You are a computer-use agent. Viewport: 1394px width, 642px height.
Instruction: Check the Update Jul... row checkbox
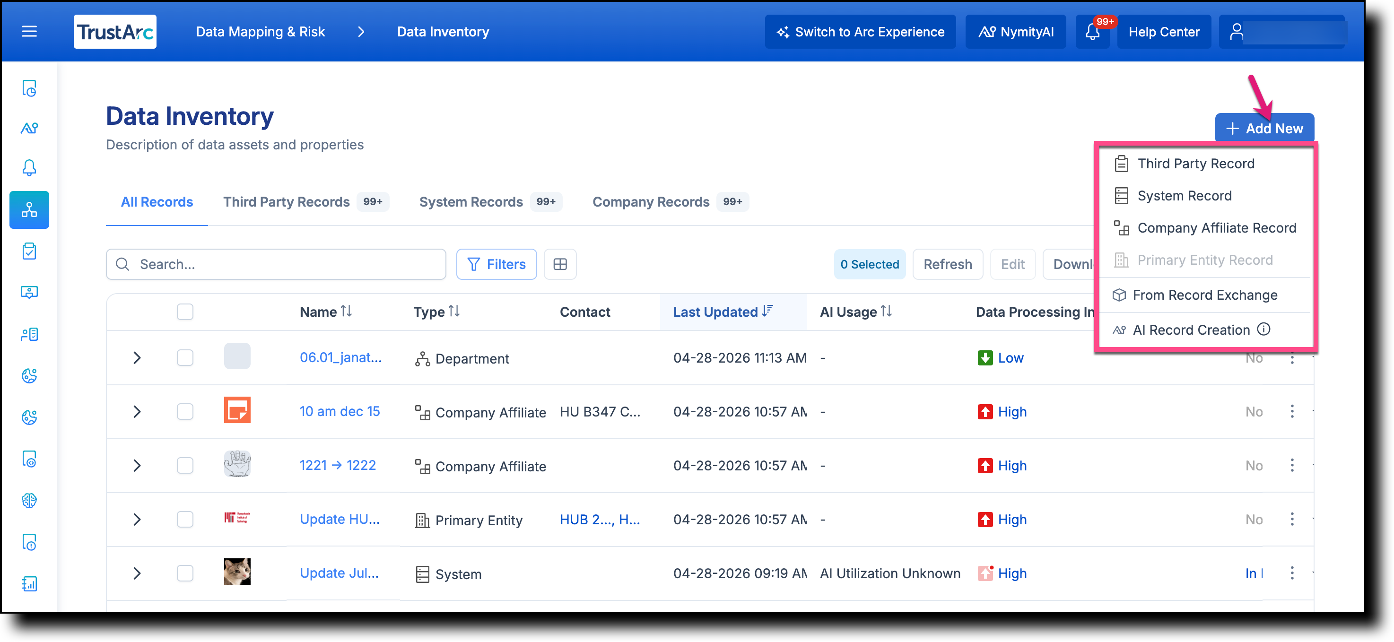pos(185,573)
